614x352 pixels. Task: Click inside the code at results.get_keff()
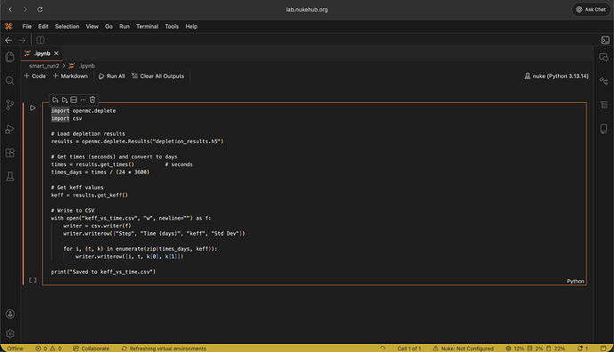(101, 195)
